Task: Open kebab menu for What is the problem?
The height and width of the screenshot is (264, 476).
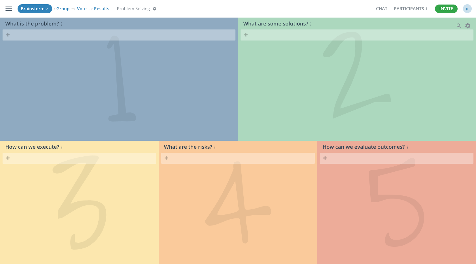Action: coord(61,24)
